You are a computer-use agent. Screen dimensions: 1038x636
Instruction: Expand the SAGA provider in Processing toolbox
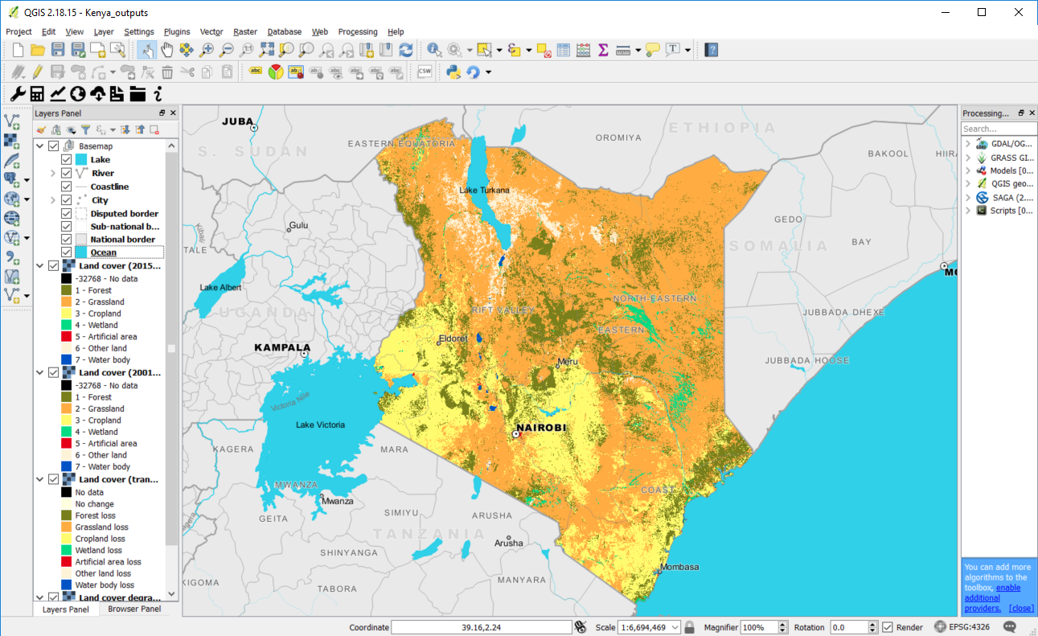969,197
